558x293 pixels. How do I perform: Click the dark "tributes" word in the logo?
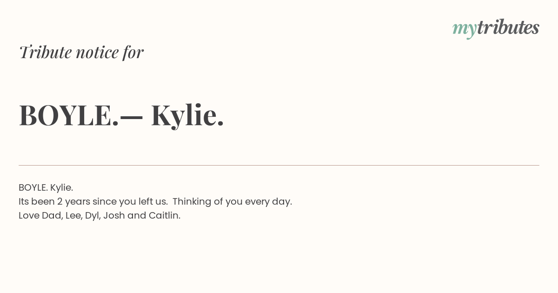(x=508, y=27)
